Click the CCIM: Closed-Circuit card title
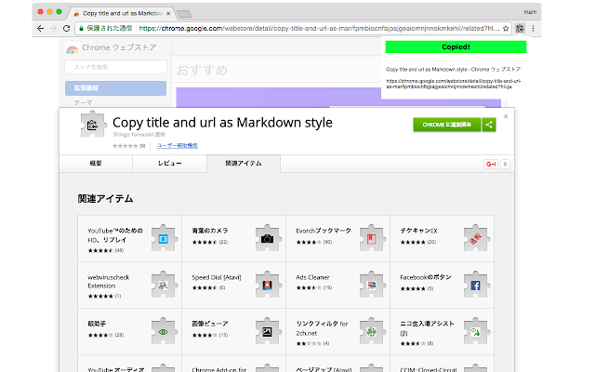 pyautogui.click(x=429, y=369)
